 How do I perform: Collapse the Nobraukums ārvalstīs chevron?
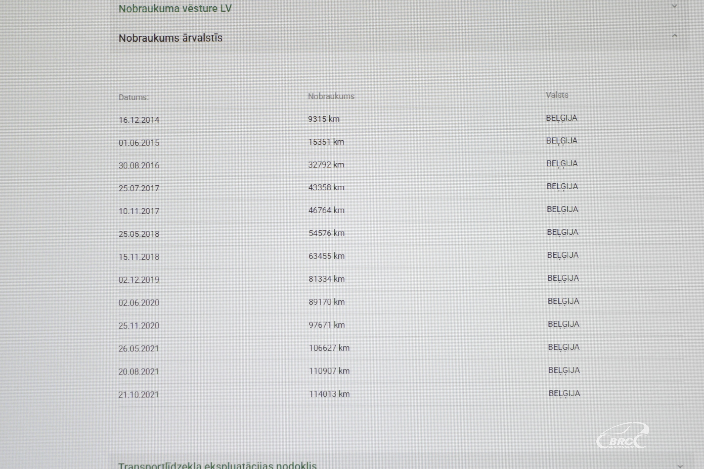point(674,36)
